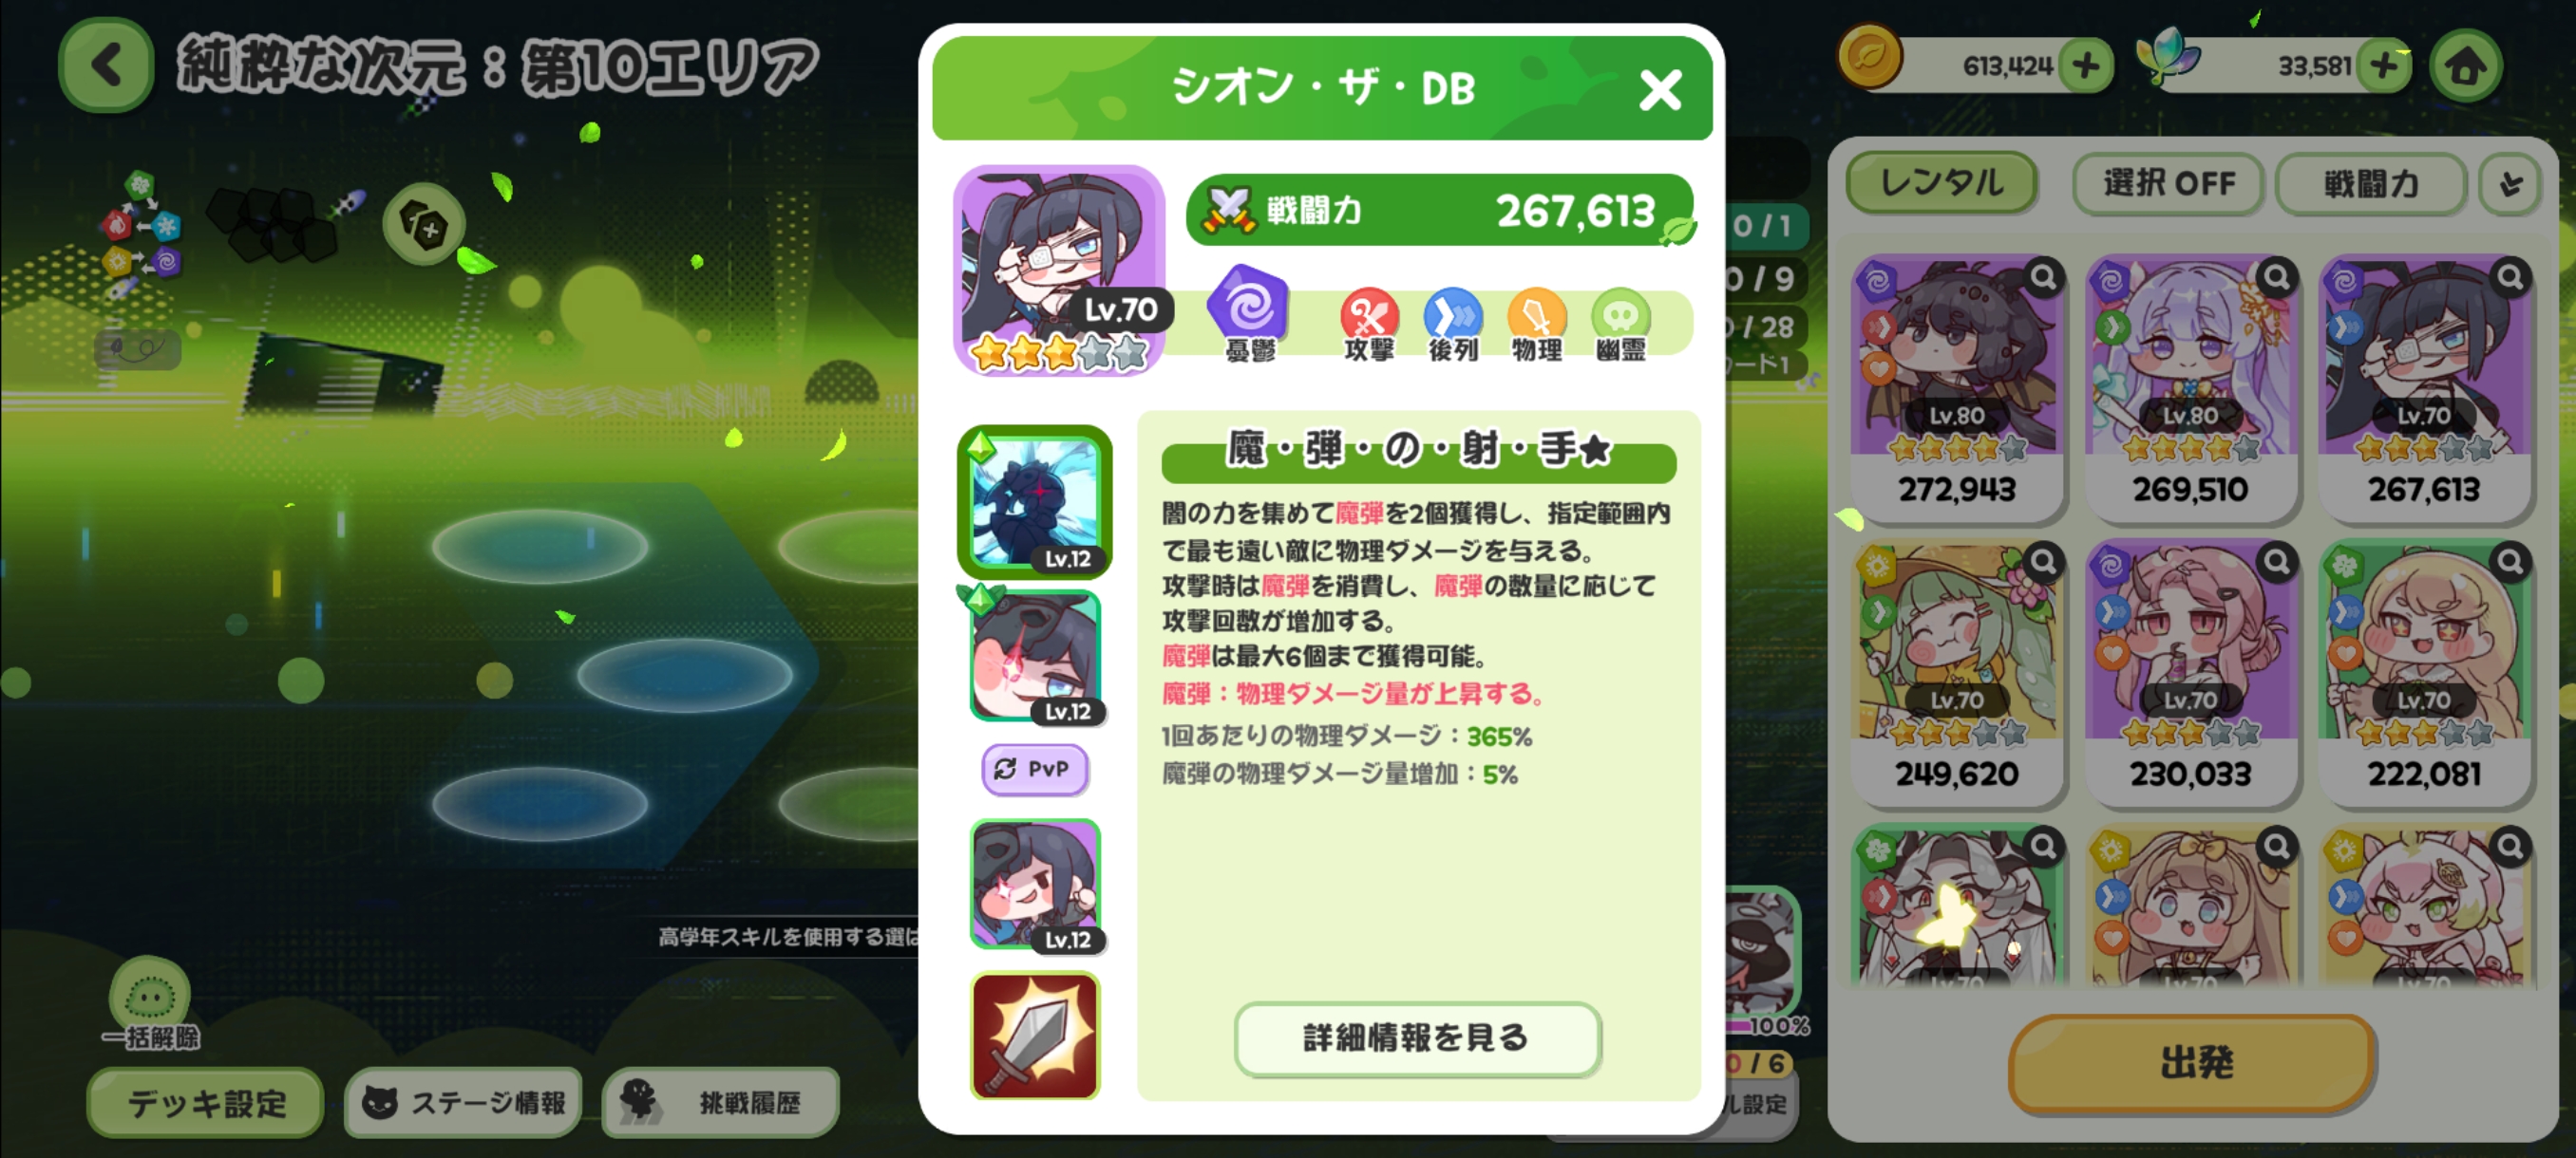This screenshot has height=1158, width=2576.
Task: Select the 魔弾の射手 Lv.12 skill icon
Action: [1035, 501]
